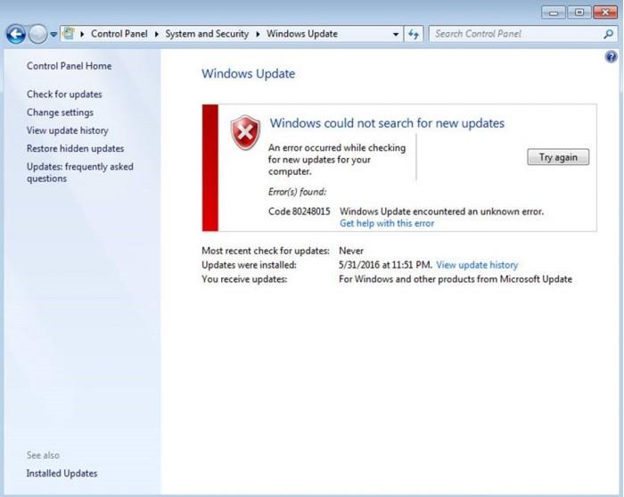Click the 'Never' recent check value
Image resolution: width=624 pixels, height=497 pixels.
coord(351,251)
